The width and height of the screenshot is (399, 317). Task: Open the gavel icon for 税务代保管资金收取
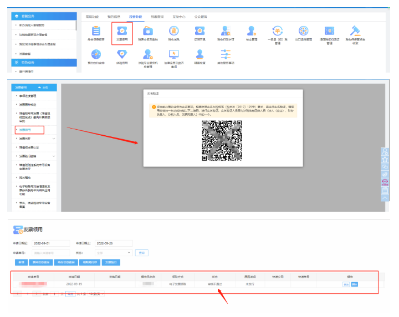click(355, 31)
